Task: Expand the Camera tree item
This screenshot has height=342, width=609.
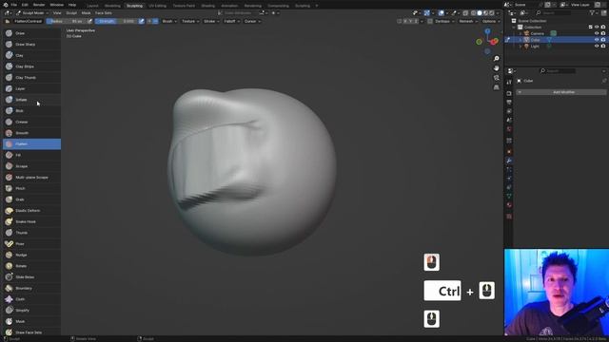Action: [x=521, y=34]
